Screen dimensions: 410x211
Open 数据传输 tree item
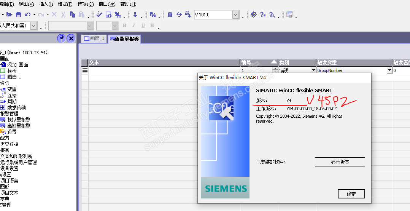click(16, 107)
